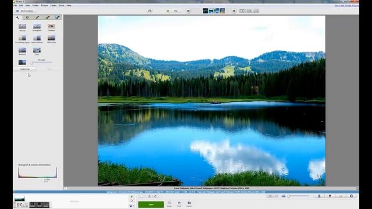
Task: Show the Properties info panel icon
Action: point(351,196)
